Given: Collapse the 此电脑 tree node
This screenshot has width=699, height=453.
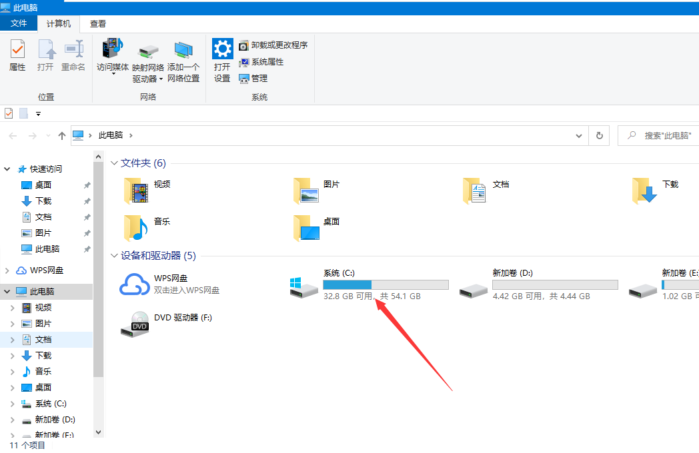Looking at the screenshot, I should click(7, 291).
